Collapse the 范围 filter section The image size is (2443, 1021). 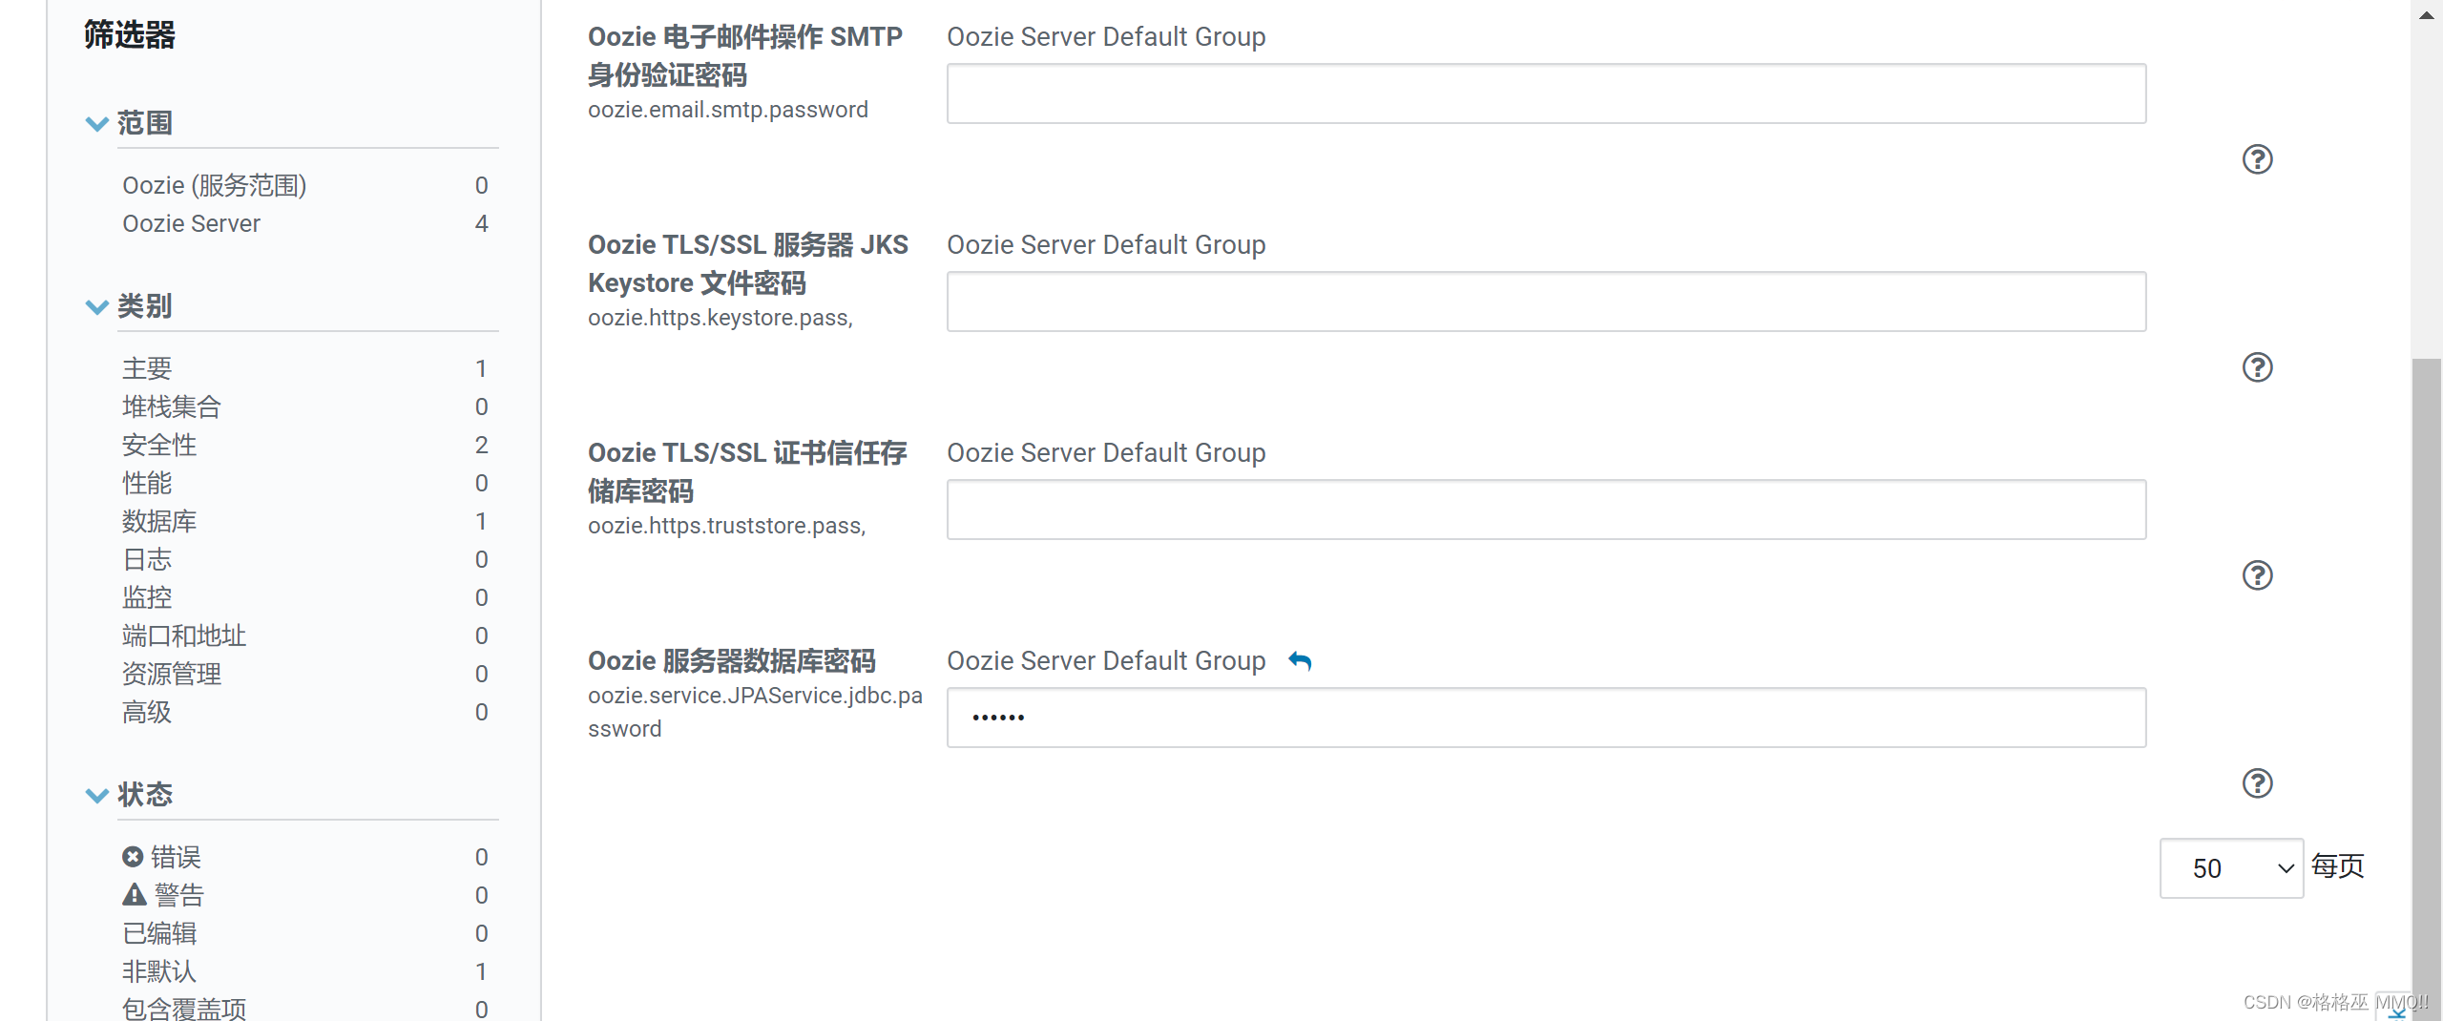tap(96, 123)
